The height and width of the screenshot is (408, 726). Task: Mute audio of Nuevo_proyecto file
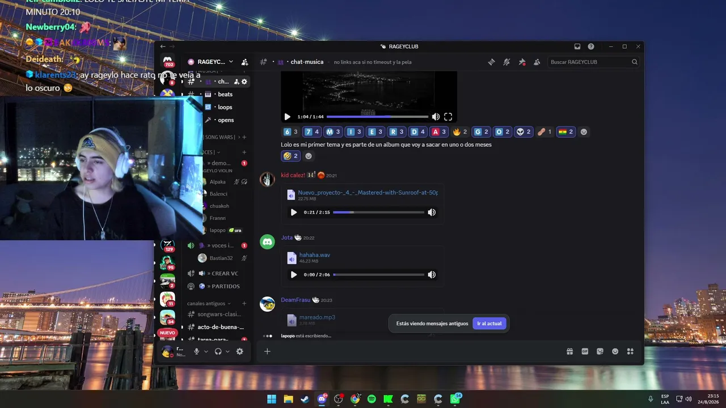[x=432, y=212]
